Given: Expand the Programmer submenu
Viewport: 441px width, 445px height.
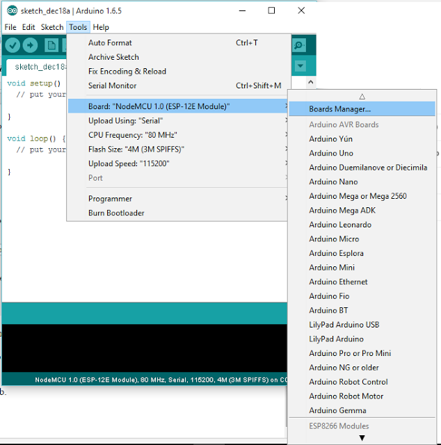Looking at the screenshot, I should coord(177,199).
